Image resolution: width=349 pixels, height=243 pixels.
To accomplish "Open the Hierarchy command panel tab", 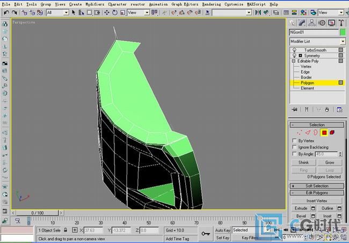I will [x=312, y=23].
